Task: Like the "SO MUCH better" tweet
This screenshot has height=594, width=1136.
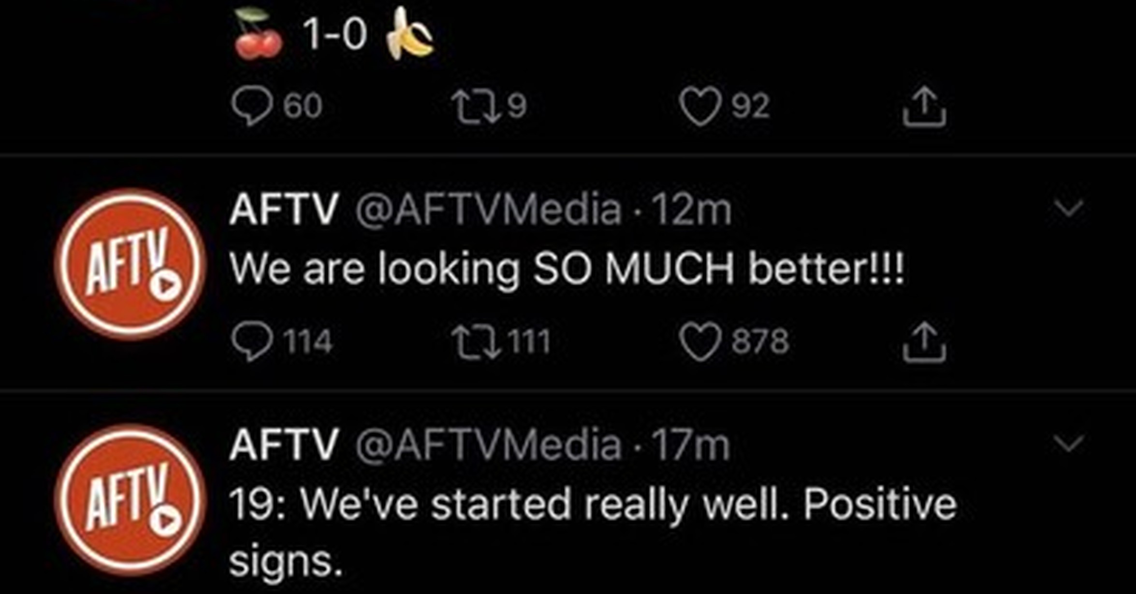Action: tap(700, 342)
